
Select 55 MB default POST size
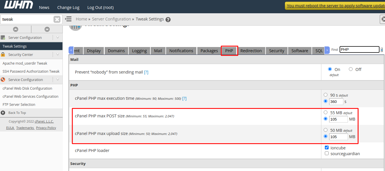tap(326, 112)
